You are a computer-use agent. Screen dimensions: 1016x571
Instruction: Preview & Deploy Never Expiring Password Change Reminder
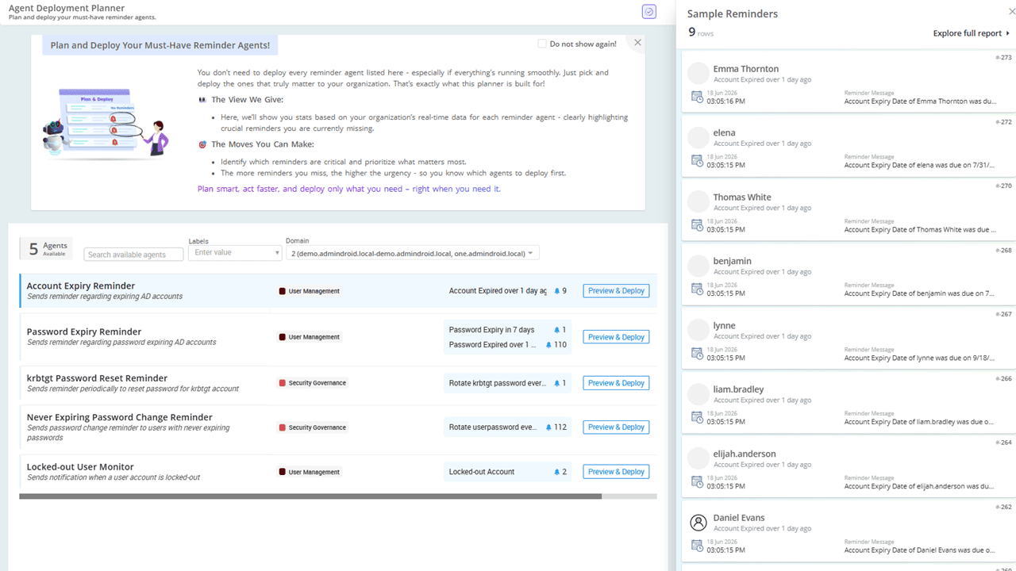(616, 427)
